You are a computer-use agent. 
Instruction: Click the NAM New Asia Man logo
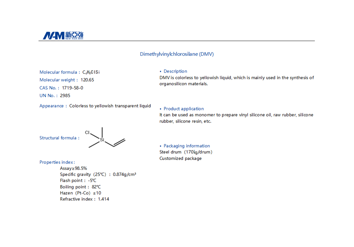[63, 36]
